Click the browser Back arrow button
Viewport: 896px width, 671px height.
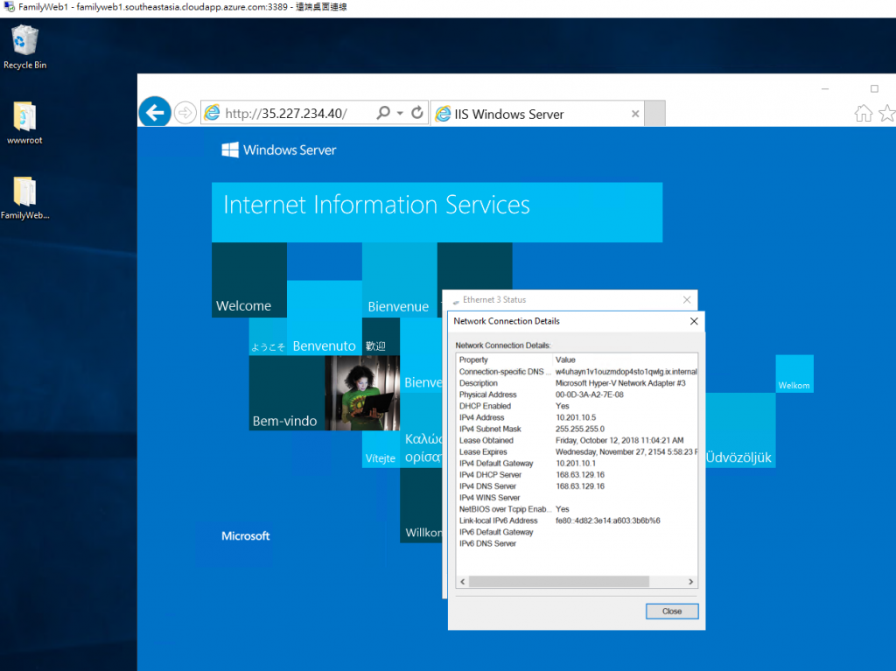pyautogui.click(x=155, y=113)
